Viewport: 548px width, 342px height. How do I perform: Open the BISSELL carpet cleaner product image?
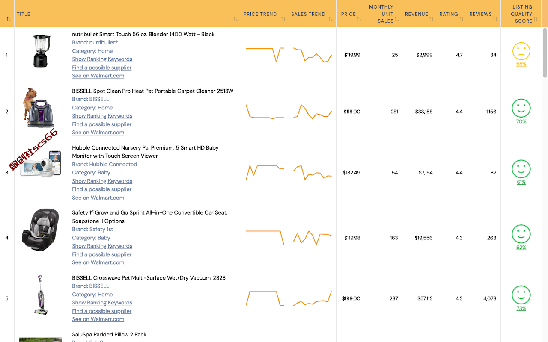click(x=39, y=108)
